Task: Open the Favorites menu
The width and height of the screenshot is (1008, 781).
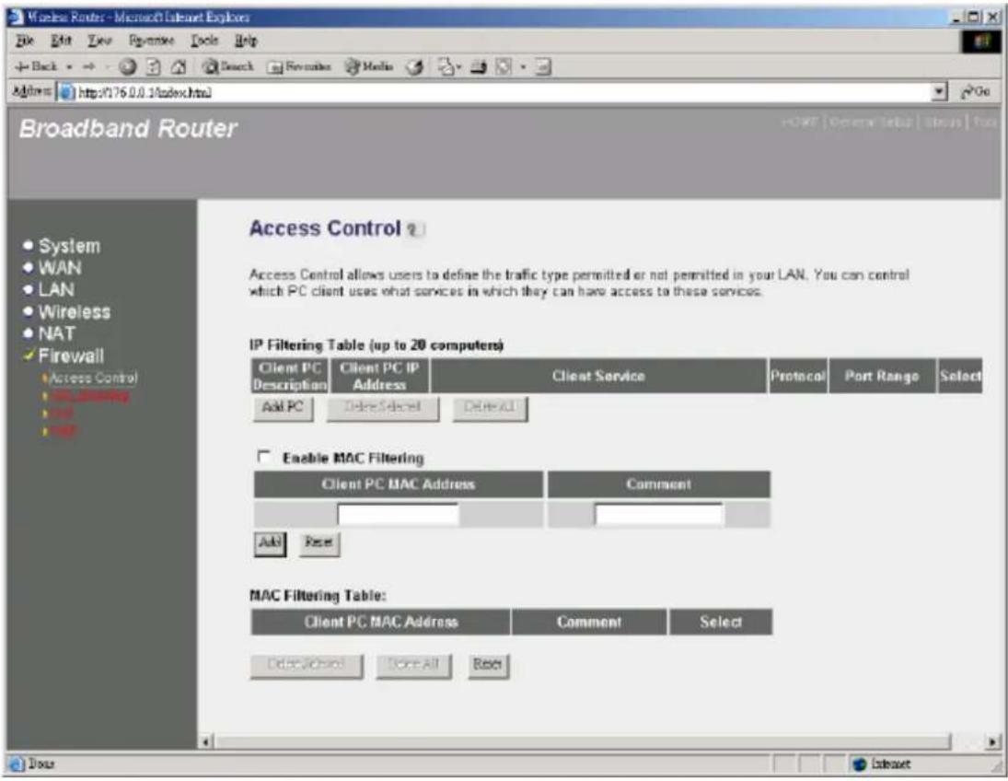Action: 151,41
